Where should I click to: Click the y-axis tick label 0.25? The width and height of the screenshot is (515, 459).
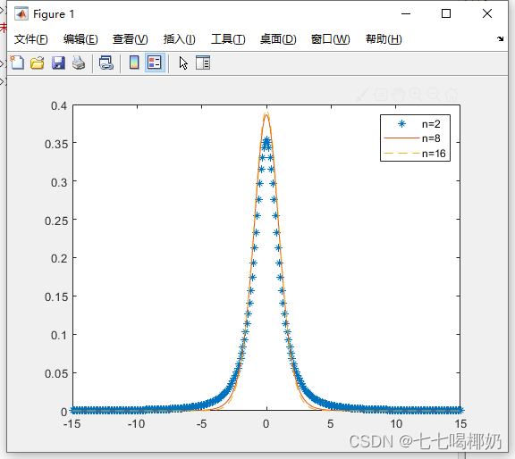pos(56,221)
